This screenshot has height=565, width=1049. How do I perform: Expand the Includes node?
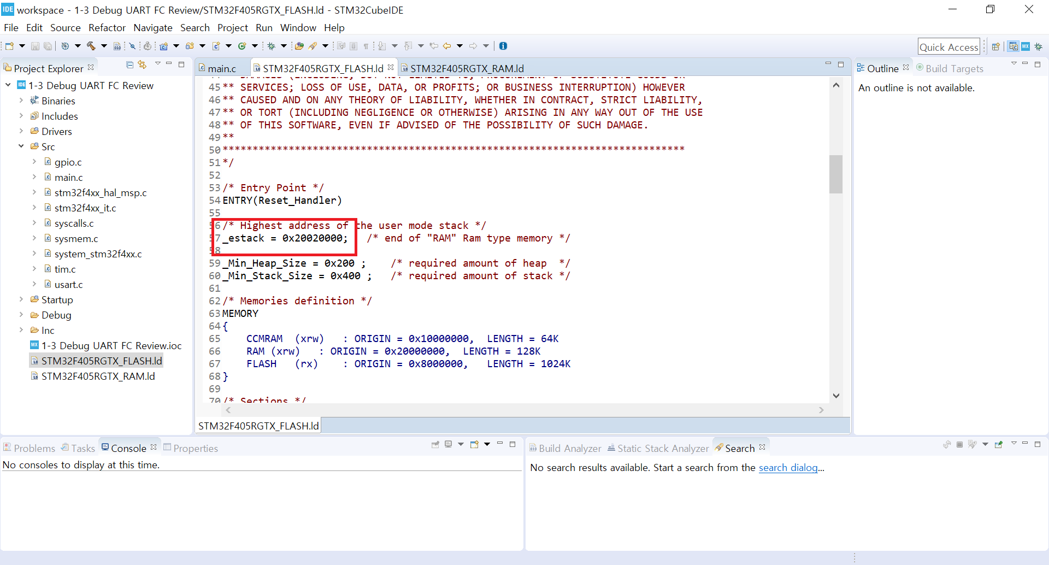(x=21, y=116)
